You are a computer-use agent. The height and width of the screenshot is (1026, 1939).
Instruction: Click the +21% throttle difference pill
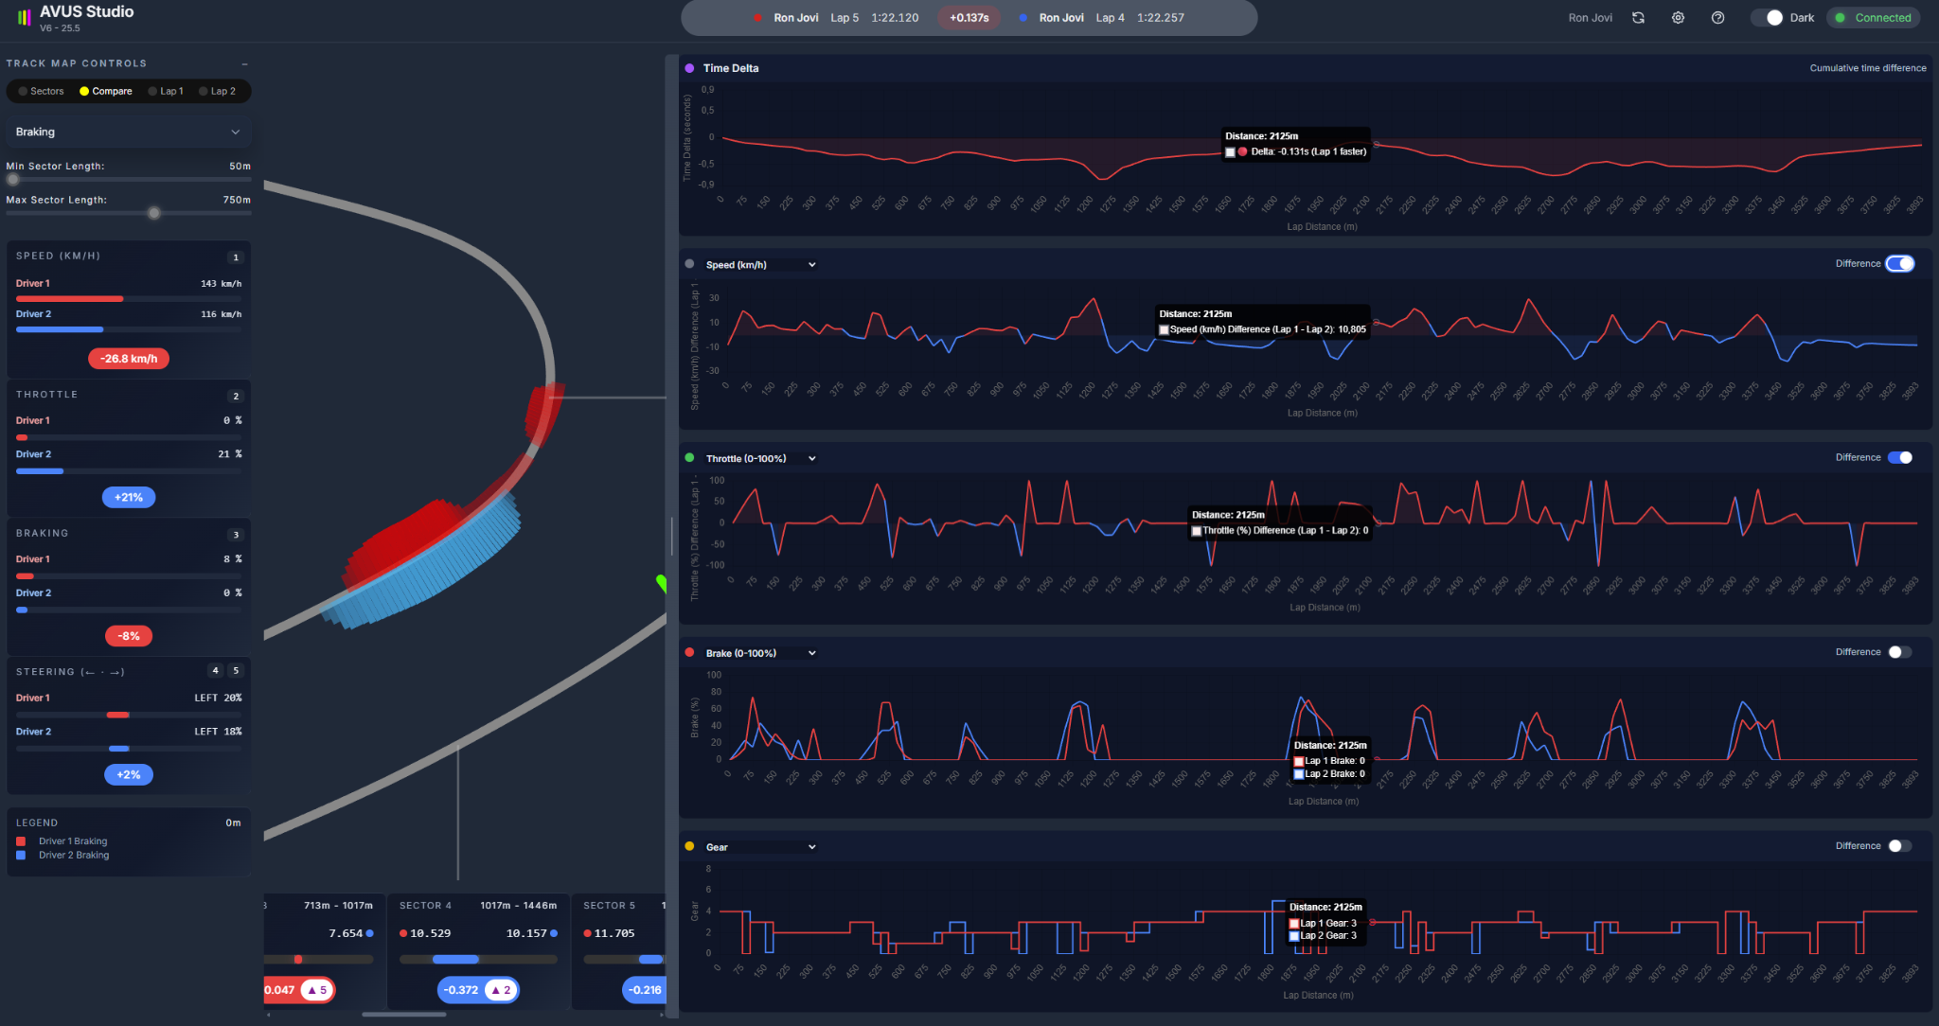pyautogui.click(x=129, y=498)
